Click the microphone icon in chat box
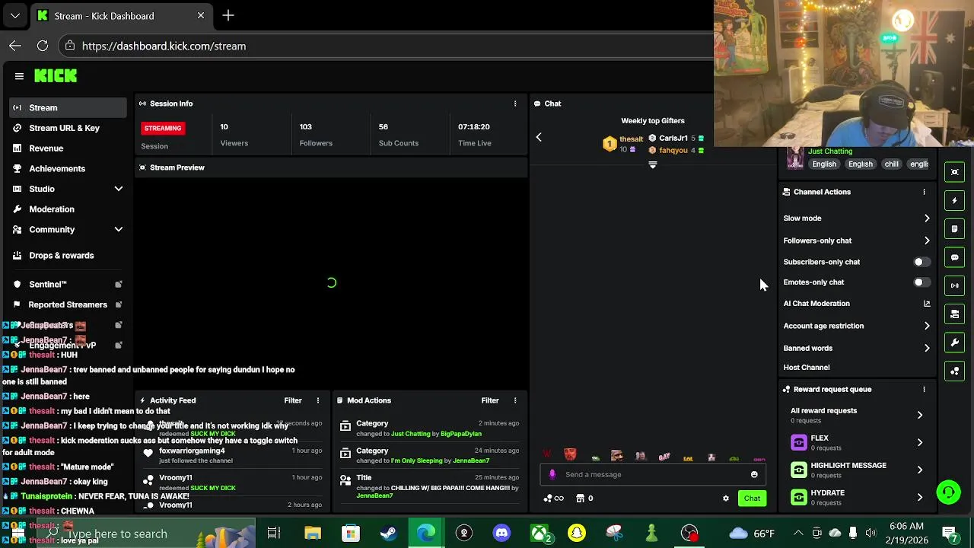The image size is (974, 548). pyautogui.click(x=552, y=474)
